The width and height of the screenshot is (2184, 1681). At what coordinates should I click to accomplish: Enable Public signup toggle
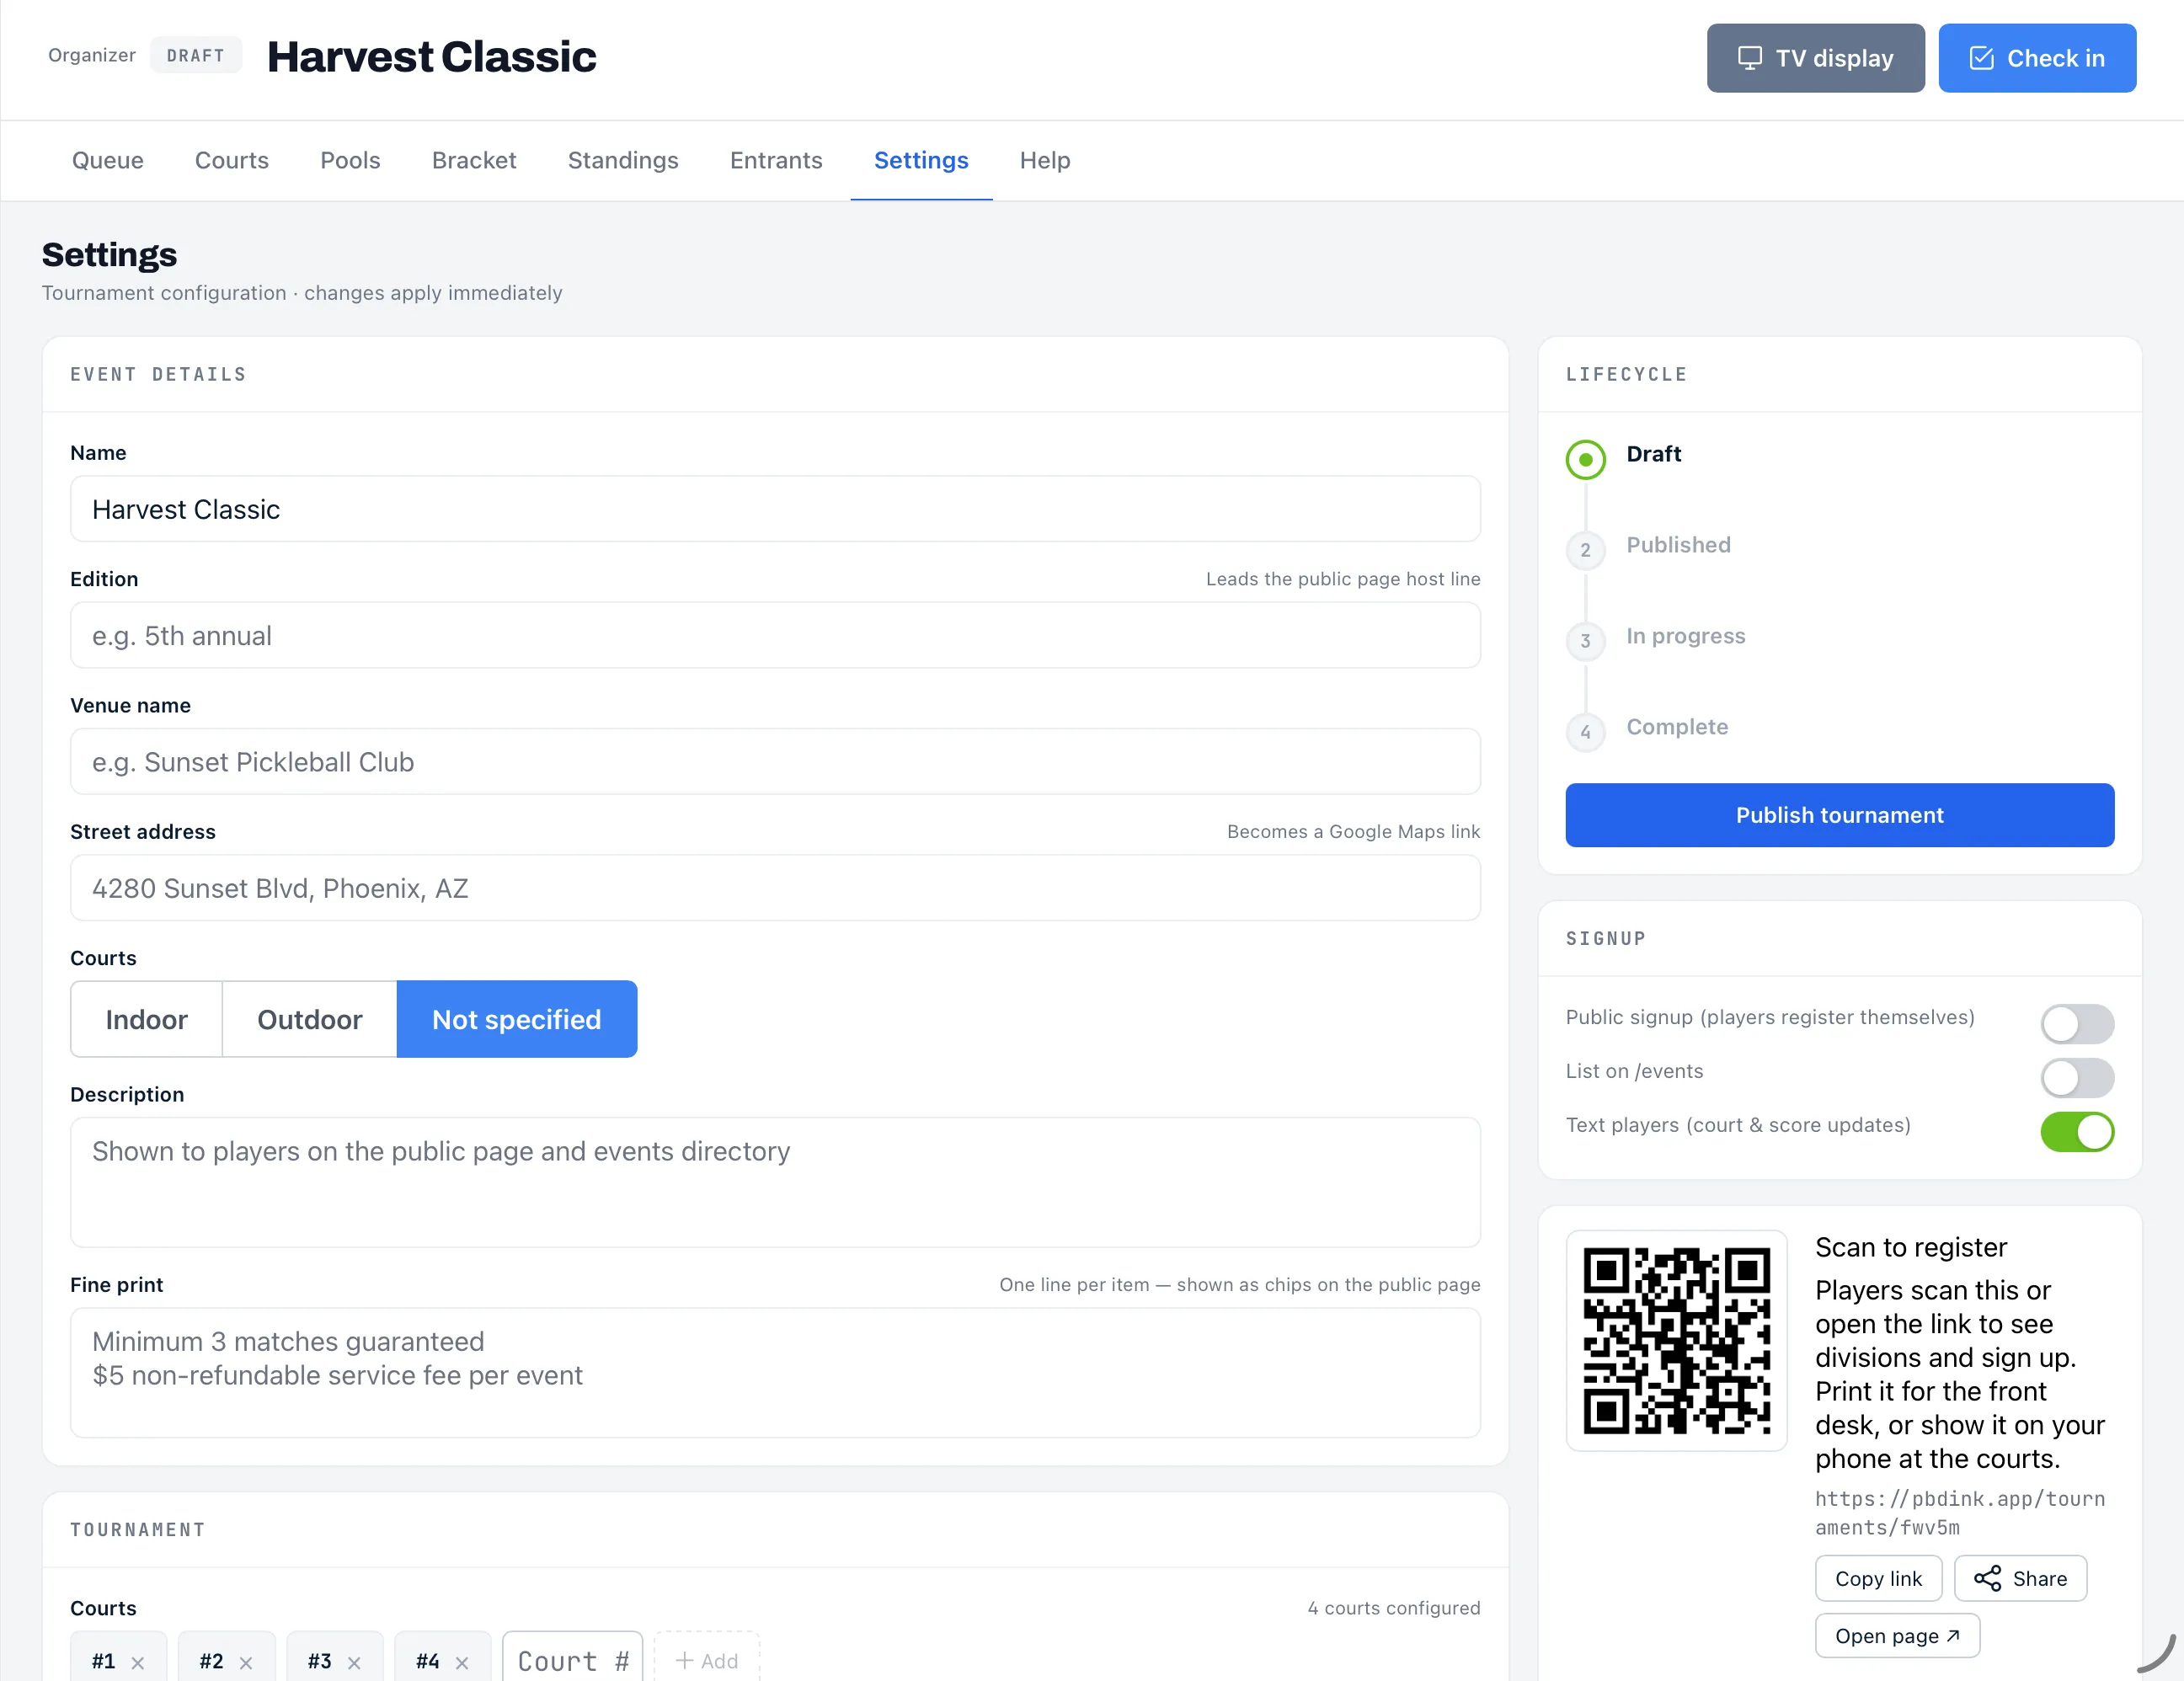(x=2077, y=1023)
